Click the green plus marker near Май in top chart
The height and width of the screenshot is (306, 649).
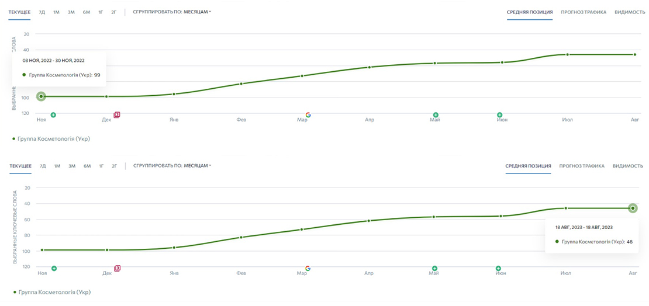click(x=435, y=115)
